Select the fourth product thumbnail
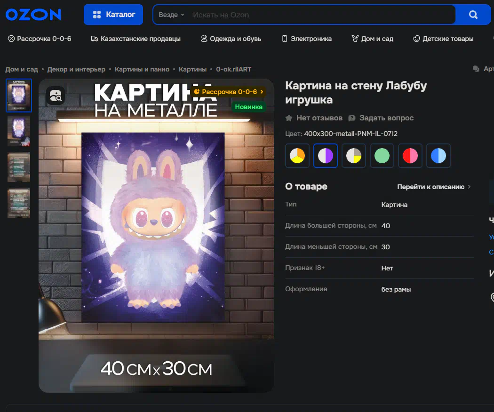This screenshot has height=412, width=494. pos(19,203)
